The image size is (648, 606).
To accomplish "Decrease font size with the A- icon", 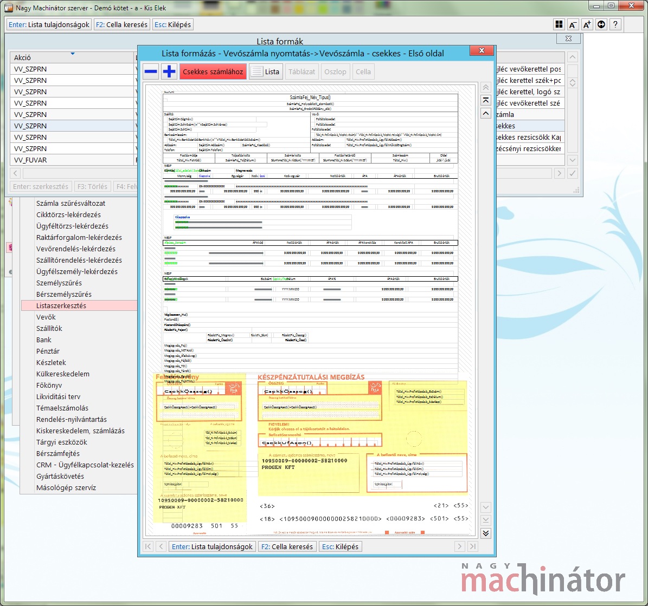I will (573, 24).
